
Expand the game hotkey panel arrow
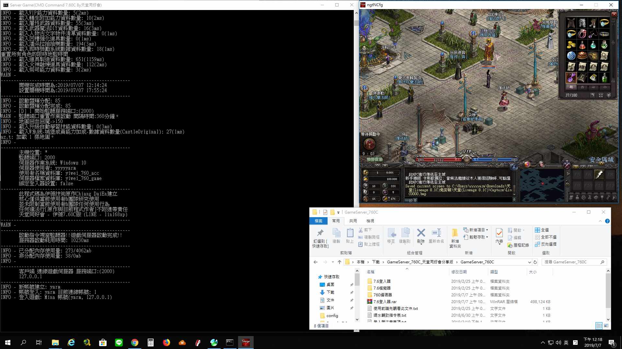click(568, 174)
